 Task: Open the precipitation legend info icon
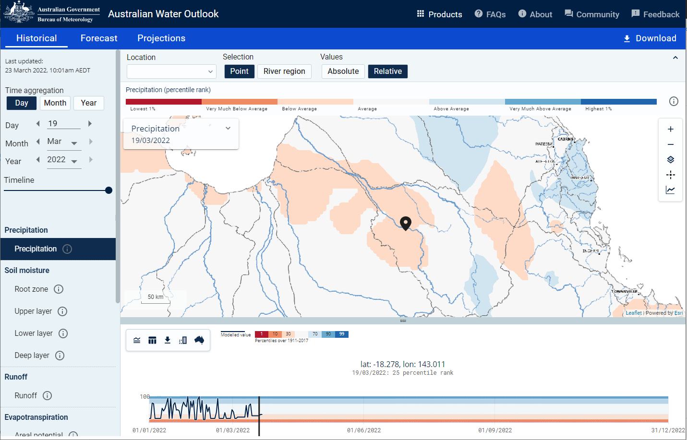point(674,101)
